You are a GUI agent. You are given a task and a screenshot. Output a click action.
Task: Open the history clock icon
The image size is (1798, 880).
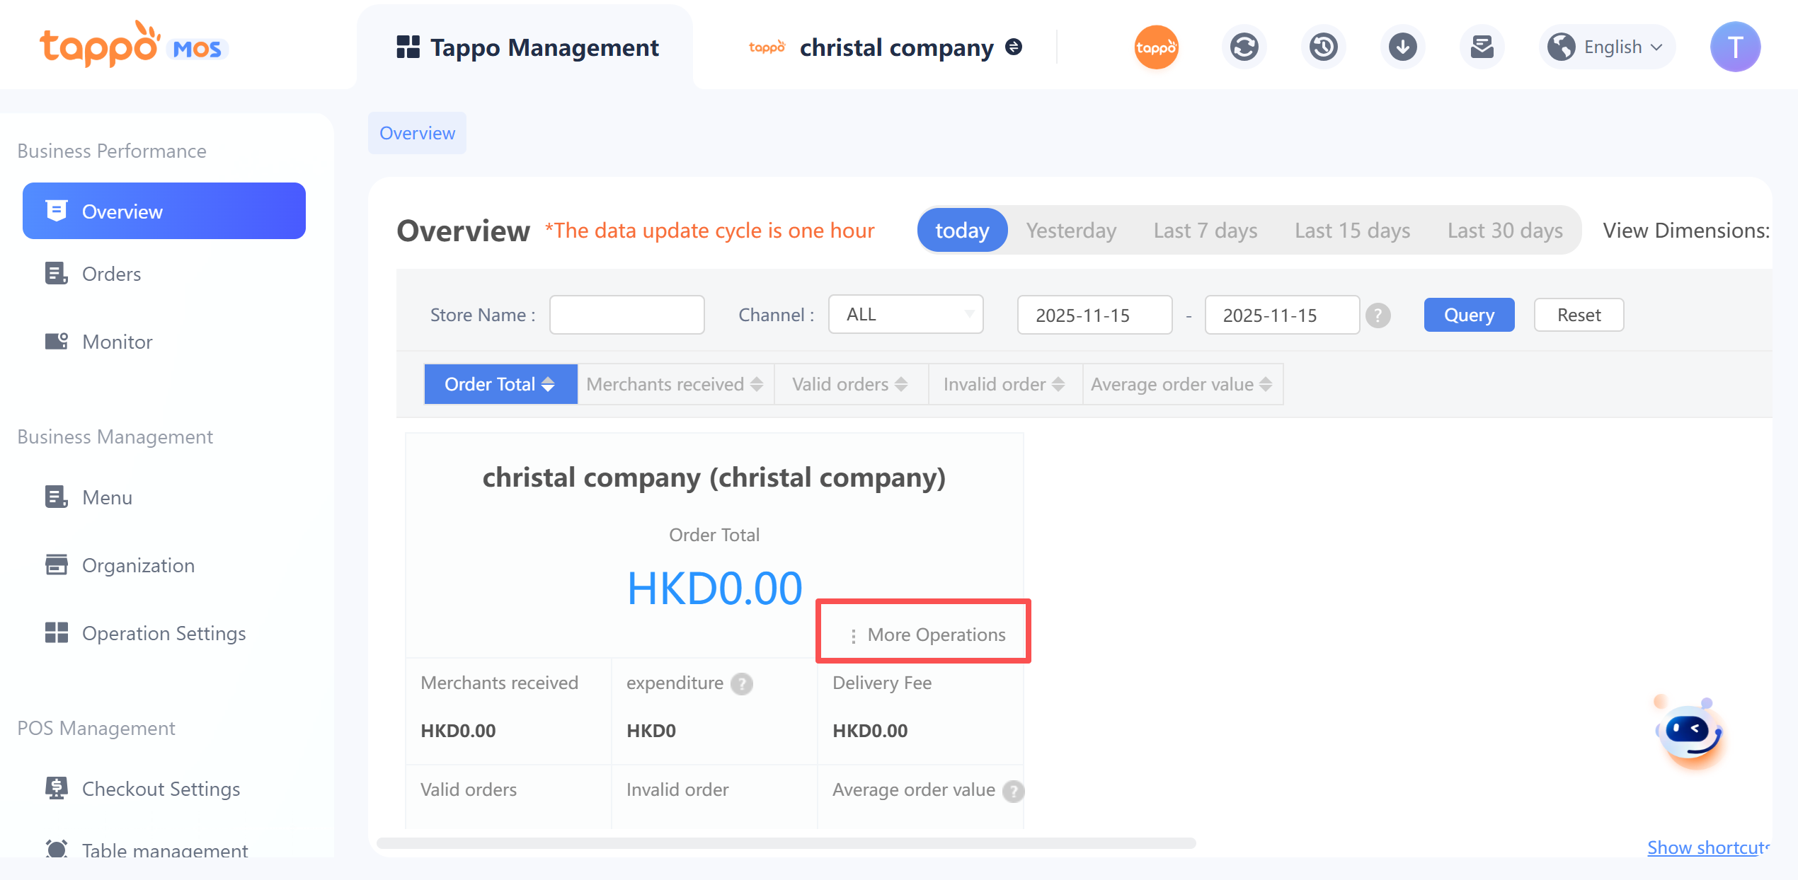click(x=1323, y=47)
